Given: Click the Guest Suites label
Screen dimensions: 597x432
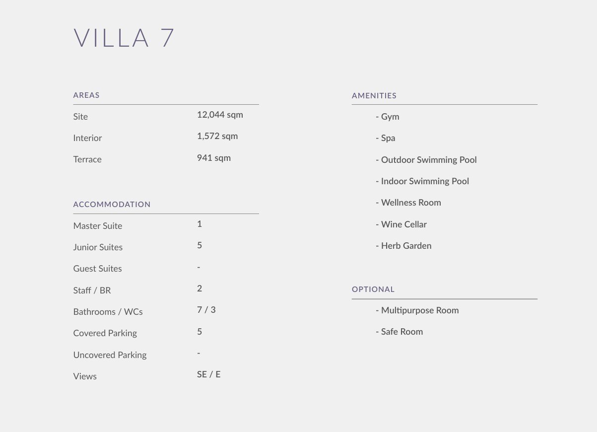Looking at the screenshot, I should click(97, 269).
